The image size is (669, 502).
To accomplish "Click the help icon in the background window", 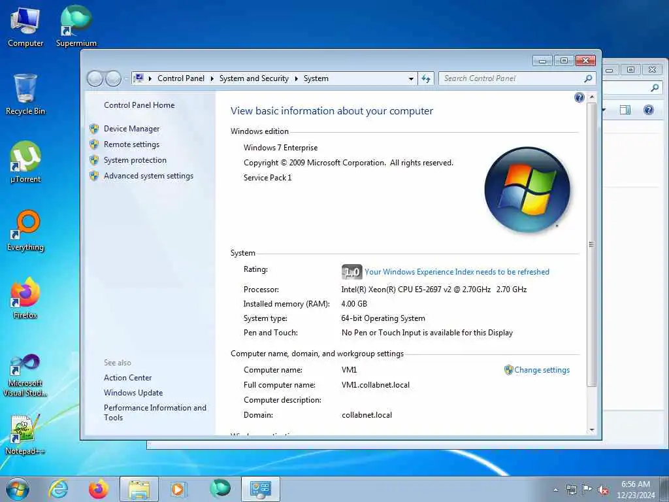I will (649, 110).
